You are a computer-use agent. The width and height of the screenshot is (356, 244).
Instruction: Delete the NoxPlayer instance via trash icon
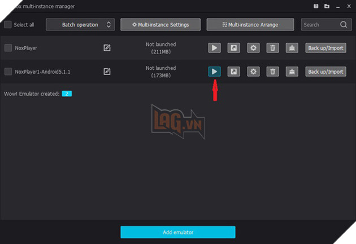coord(272,48)
